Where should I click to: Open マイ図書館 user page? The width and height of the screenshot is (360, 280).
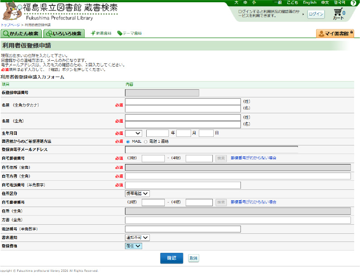pos(335,34)
